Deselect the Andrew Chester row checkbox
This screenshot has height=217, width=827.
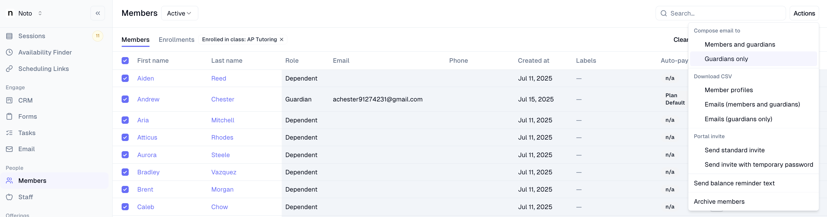pyautogui.click(x=125, y=99)
